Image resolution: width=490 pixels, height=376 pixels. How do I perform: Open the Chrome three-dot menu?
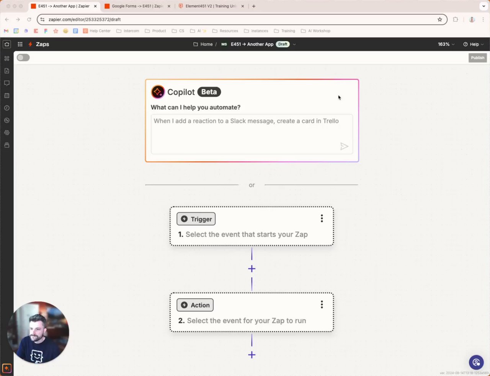[483, 20]
